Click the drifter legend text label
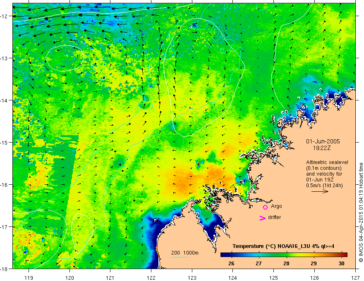 click(274, 217)
